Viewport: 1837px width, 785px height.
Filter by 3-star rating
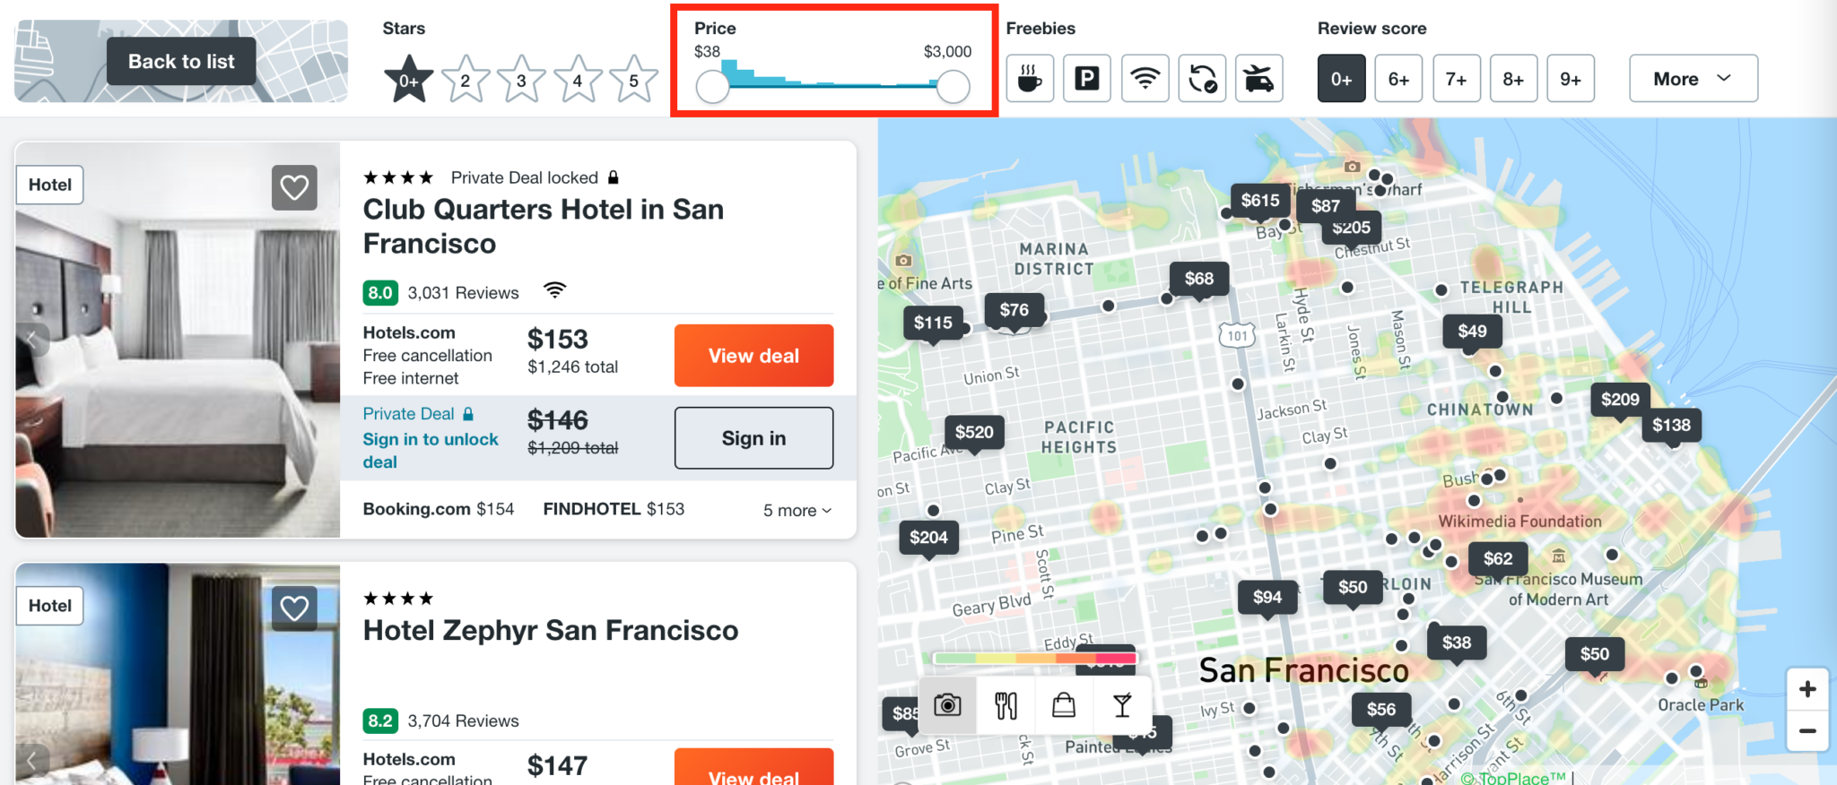(x=521, y=78)
